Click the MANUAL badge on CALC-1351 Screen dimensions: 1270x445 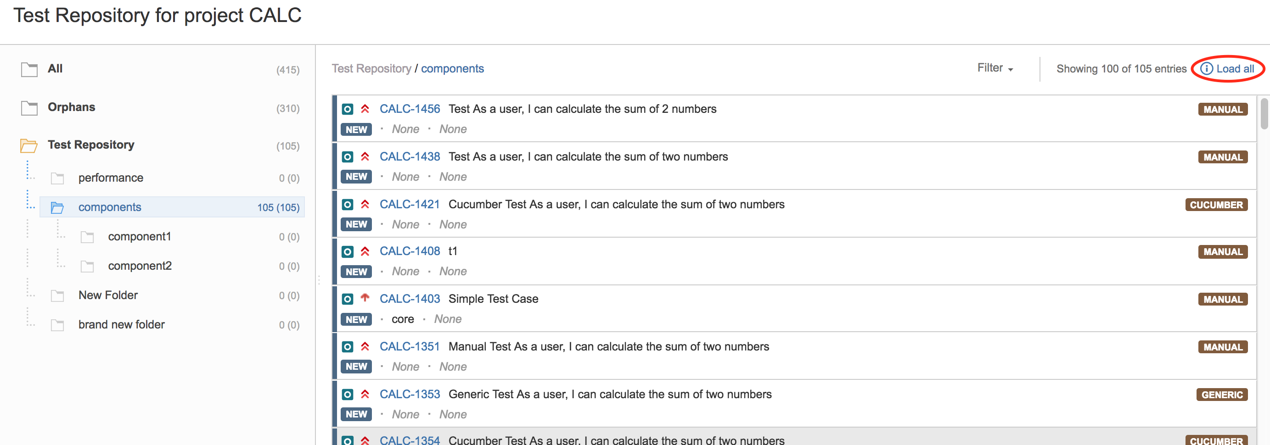[1223, 347]
